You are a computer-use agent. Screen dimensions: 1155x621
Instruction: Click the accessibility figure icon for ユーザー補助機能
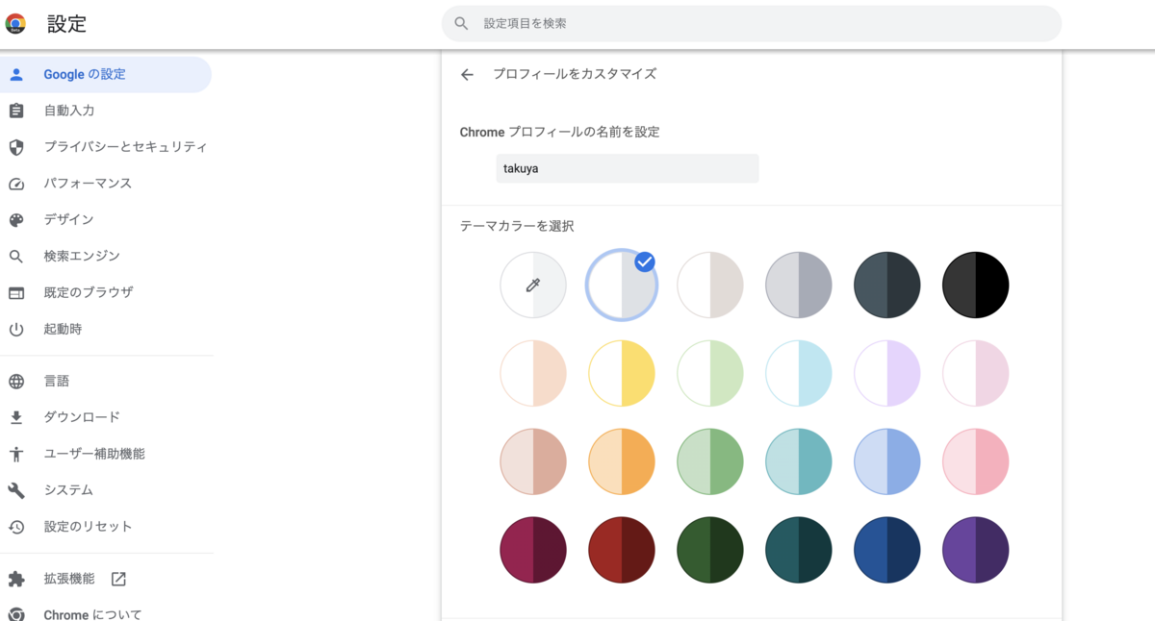(16, 454)
